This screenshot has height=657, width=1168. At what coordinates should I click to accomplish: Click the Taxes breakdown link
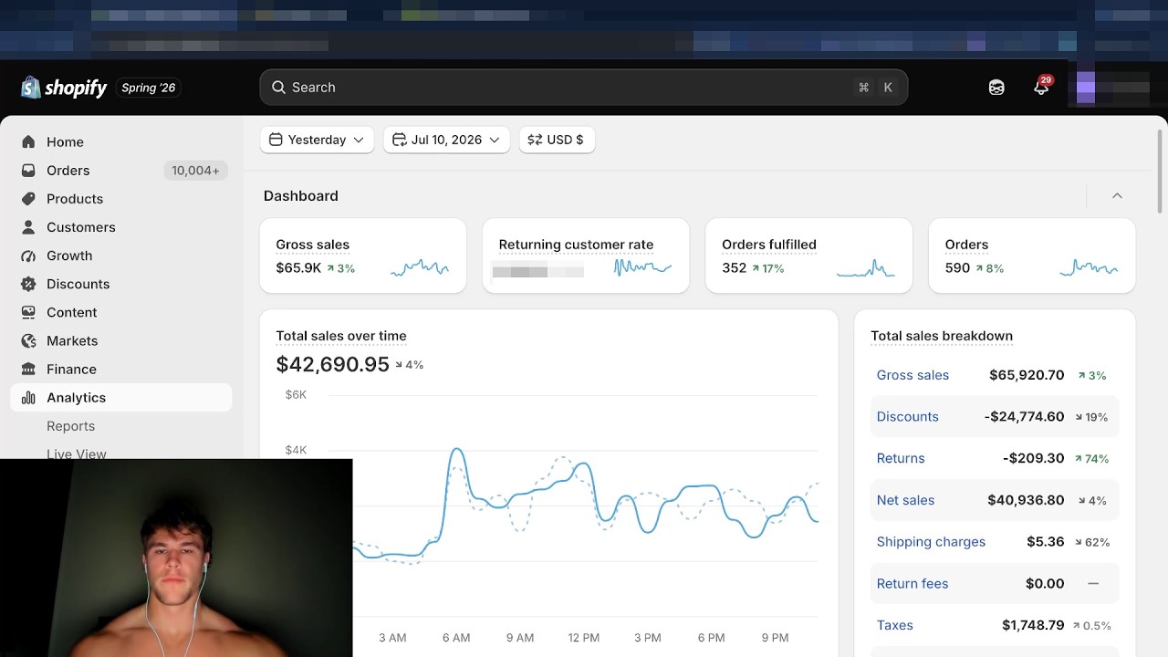pyautogui.click(x=894, y=625)
